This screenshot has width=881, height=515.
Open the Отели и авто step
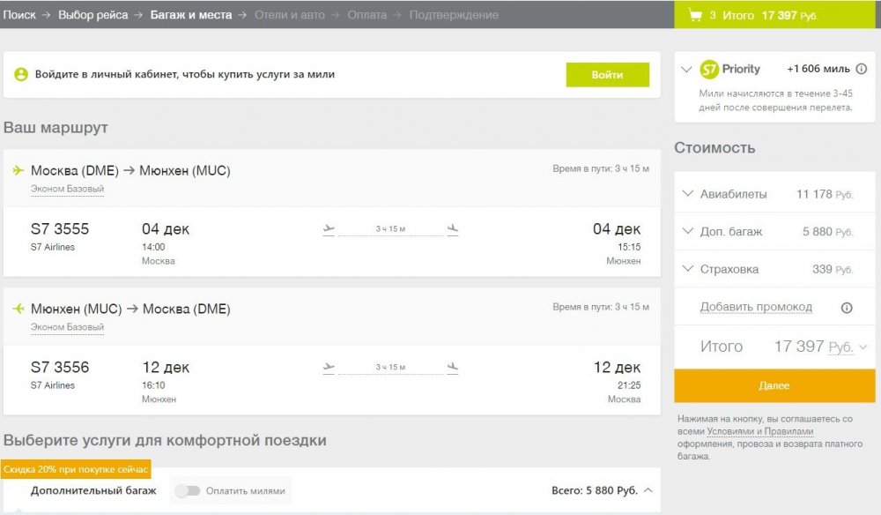(x=289, y=15)
